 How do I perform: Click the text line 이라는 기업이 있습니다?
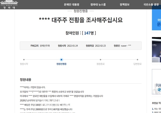coord(33,87)
